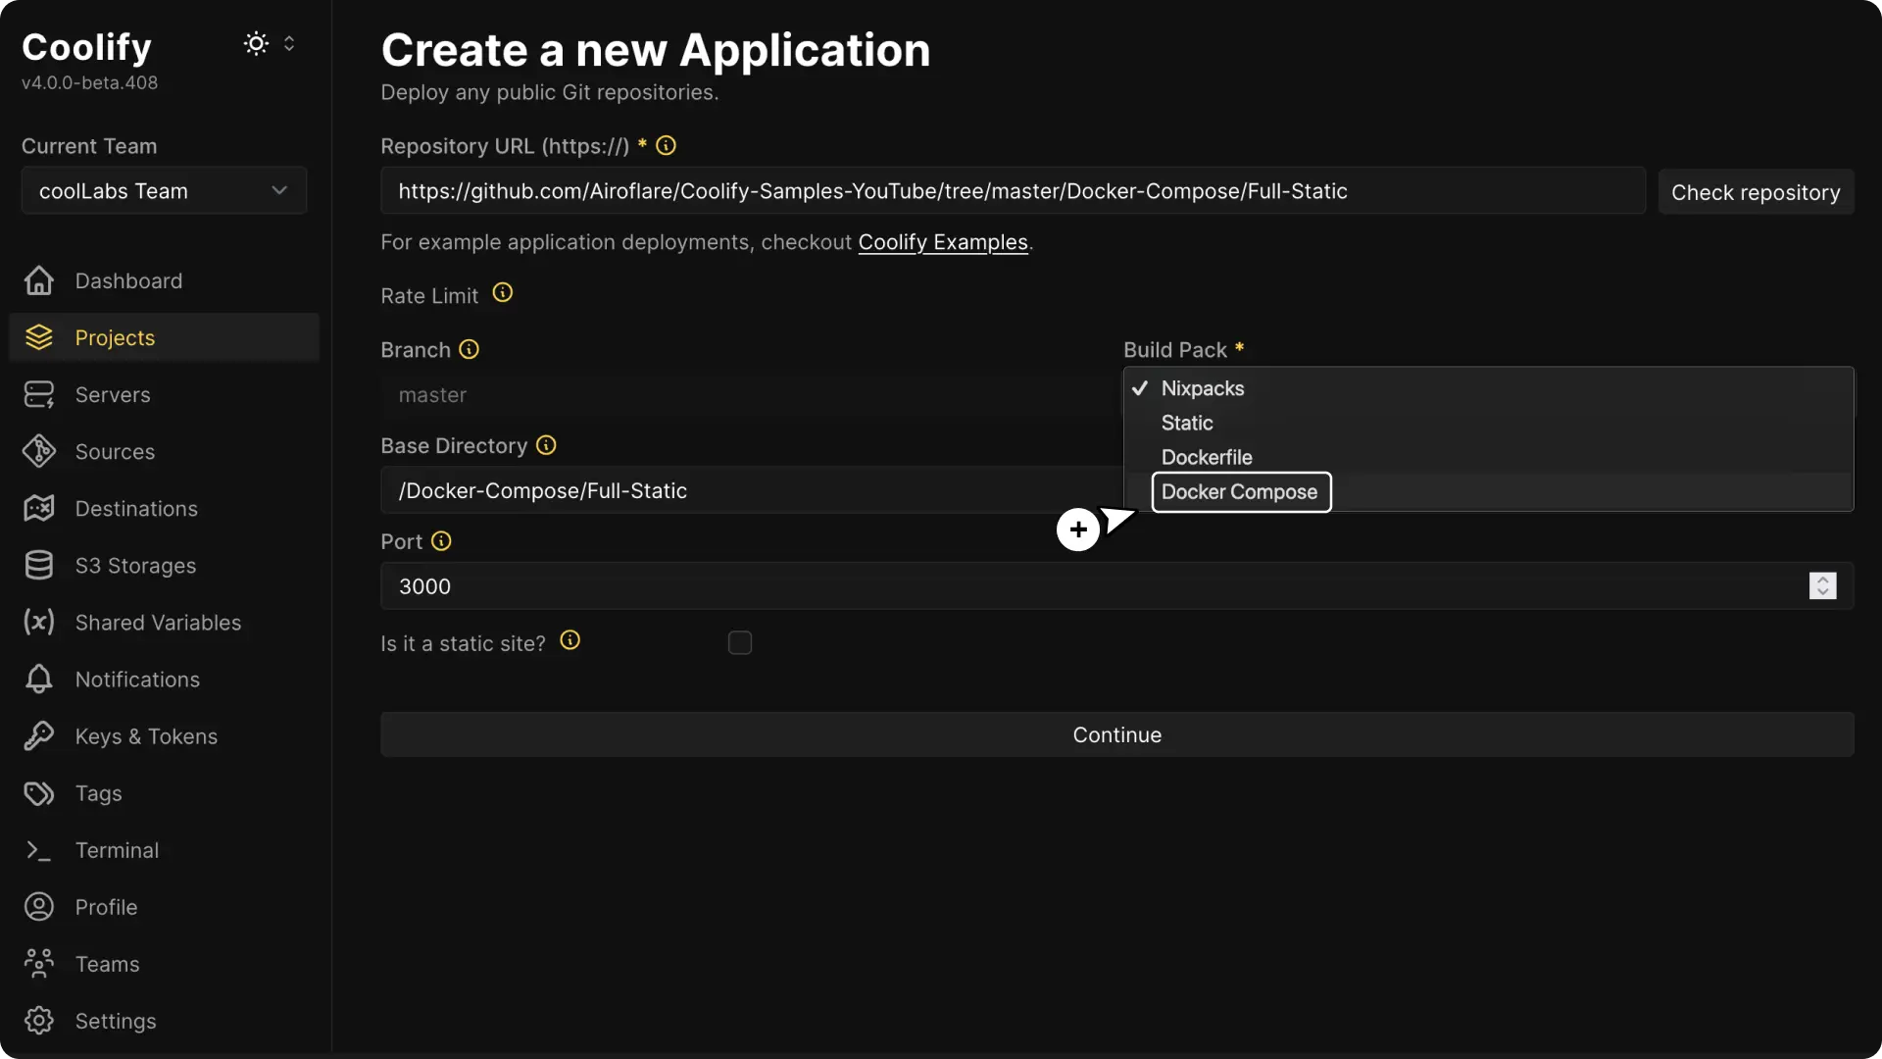1882x1059 pixels.
Task: Open Servers using the server icon
Action: 38,395
